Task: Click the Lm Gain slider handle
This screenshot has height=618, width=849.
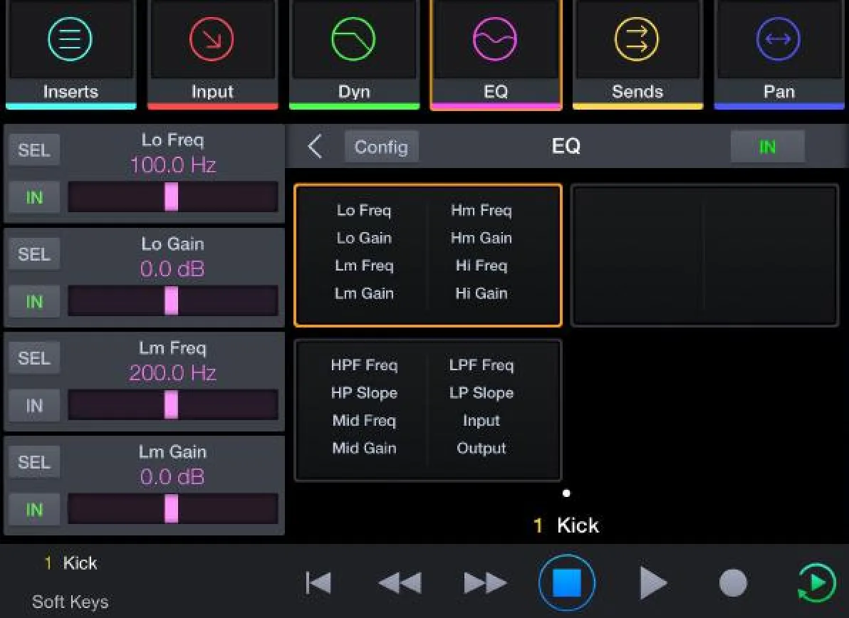Action: (171, 508)
